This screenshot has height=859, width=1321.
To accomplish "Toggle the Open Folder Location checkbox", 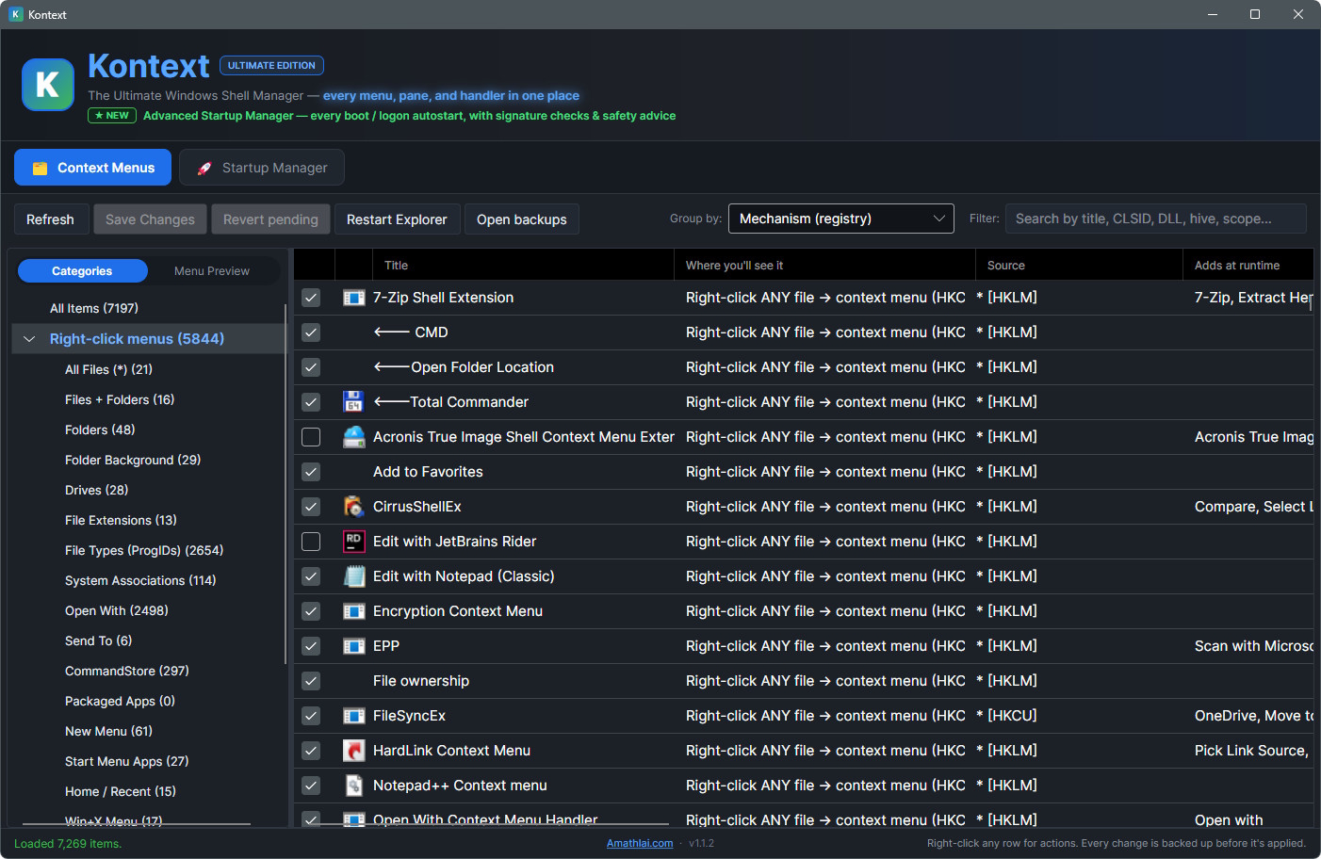I will point(311,367).
